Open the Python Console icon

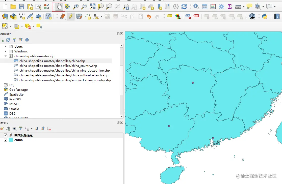[x=264, y=17]
